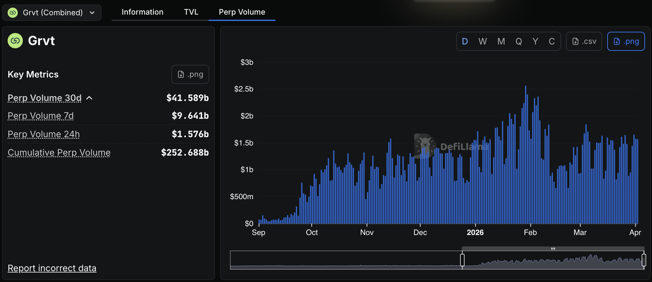
Task: Click the Cumulative Perp Volume label
Action: [x=59, y=153]
